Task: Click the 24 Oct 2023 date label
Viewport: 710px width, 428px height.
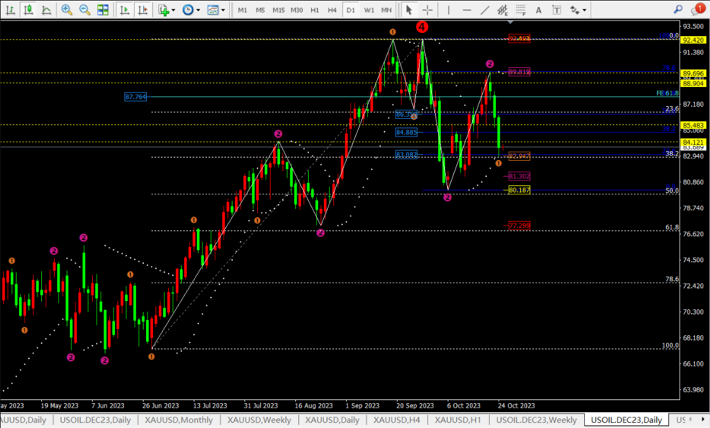Action: (x=516, y=405)
